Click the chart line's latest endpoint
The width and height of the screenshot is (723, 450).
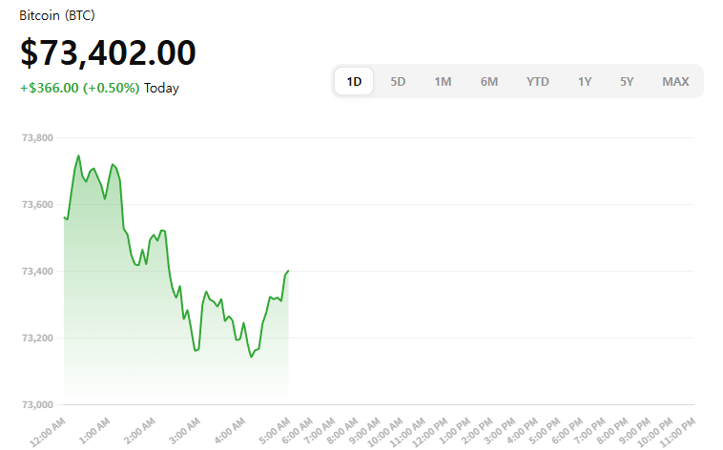pyautogui.click(x=288, y=271)
